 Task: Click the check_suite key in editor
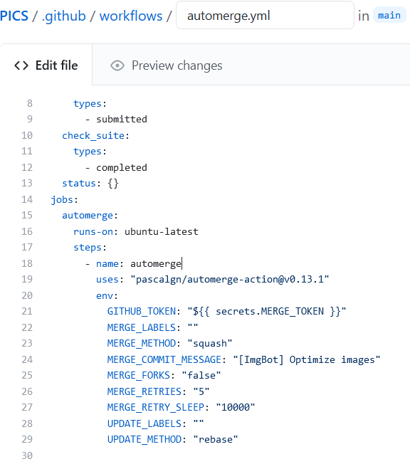[93, 136]
